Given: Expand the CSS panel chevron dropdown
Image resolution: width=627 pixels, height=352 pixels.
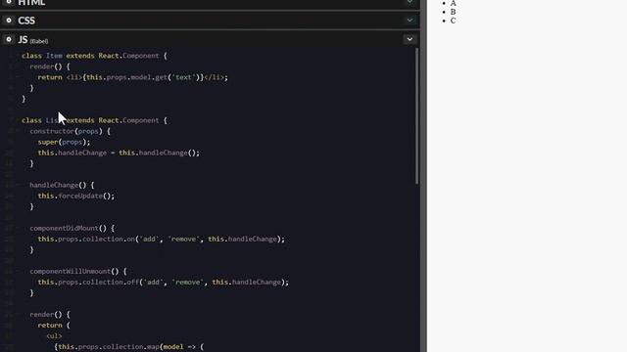Looking at the screenshot, I should pyautogui.click(x=410, y=20).
